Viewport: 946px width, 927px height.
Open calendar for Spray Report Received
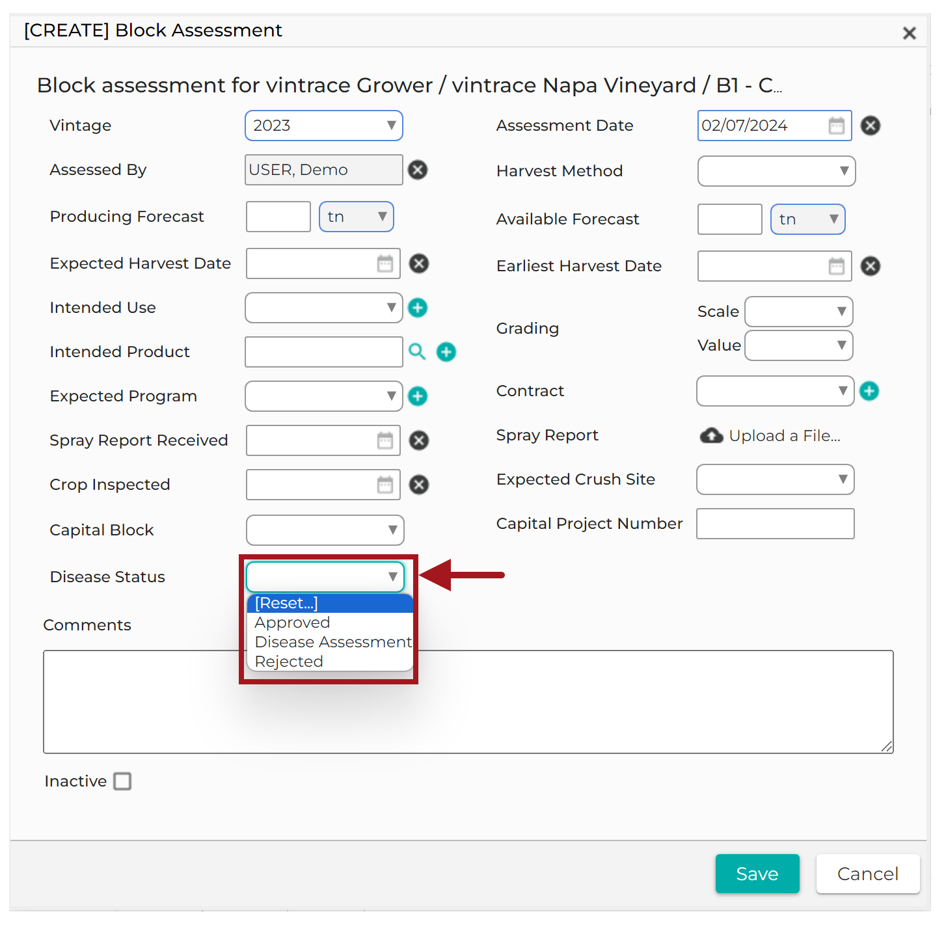pos(385,440)
